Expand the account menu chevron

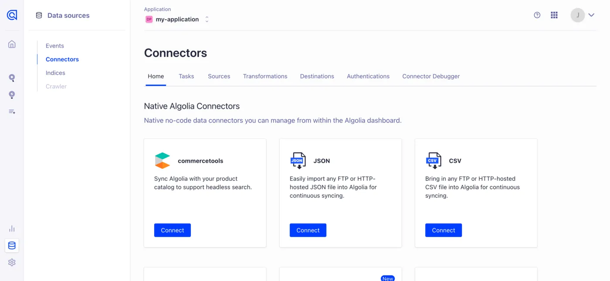591,15
